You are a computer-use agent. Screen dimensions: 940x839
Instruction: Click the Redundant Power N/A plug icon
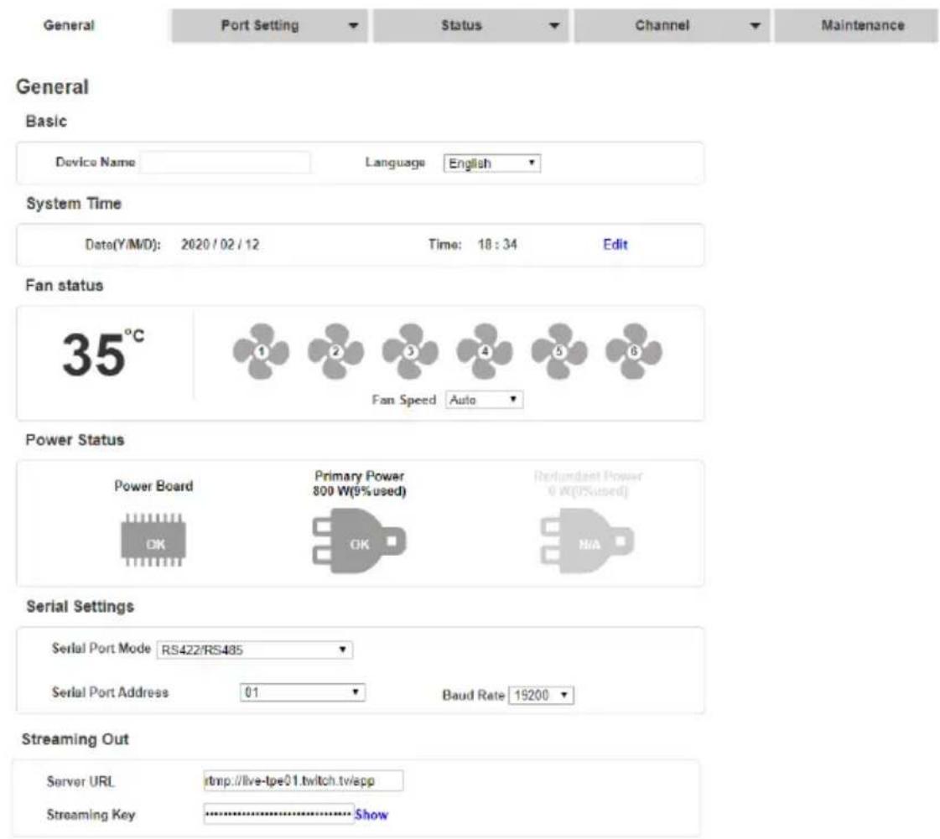(587, 541)
